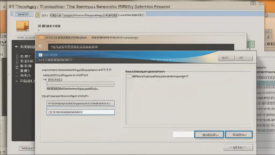Viewport: 275px width, 155px height.
Task: Click the small yellow note icon in top toolbar
Action: pos(38,15)
